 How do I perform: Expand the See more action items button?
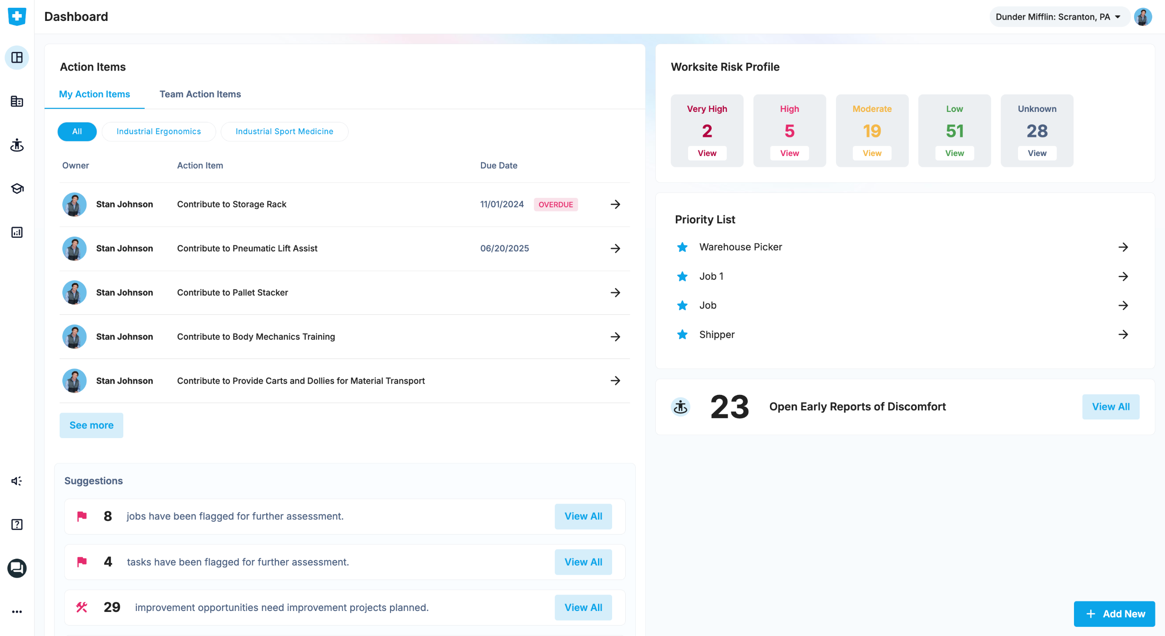[x=91, y=425]
